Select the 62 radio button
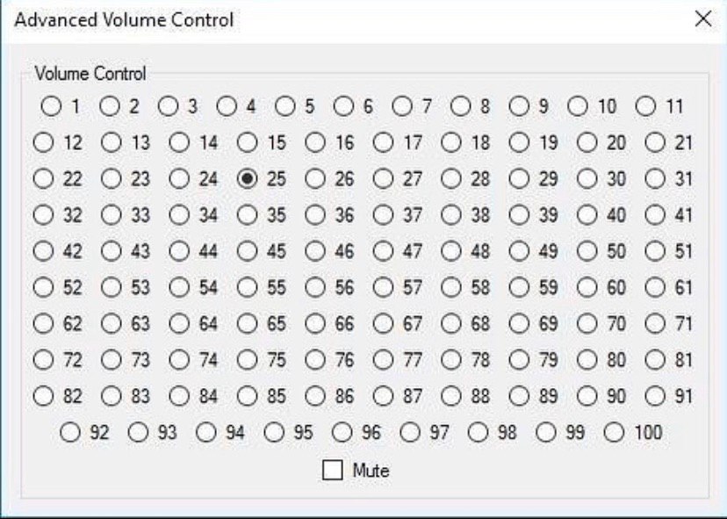 (x=44, y=324)
